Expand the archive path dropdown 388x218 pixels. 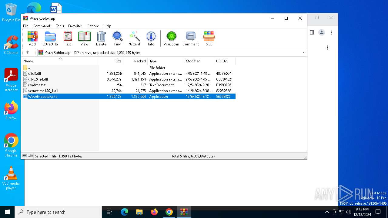[x=304, y=53]
